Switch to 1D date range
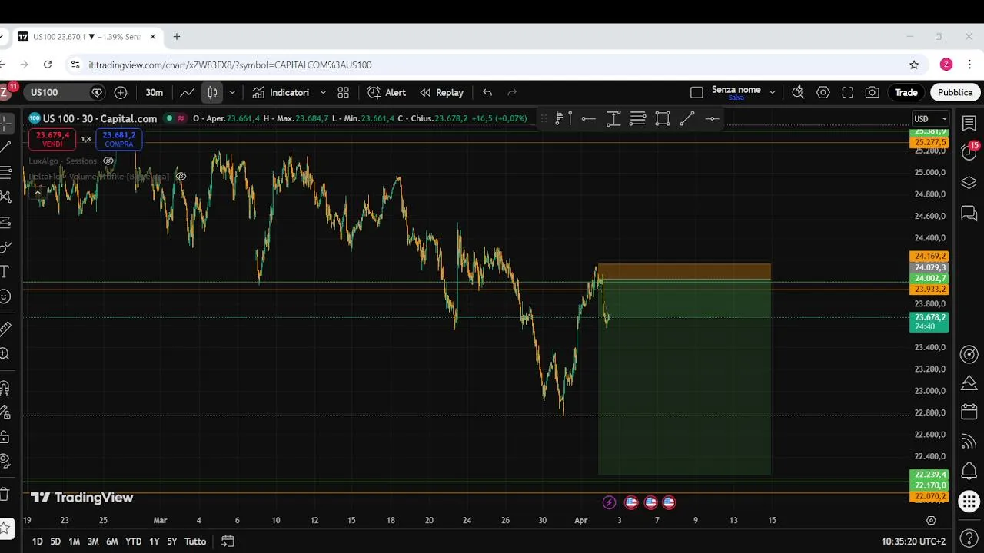 (37, 541)
